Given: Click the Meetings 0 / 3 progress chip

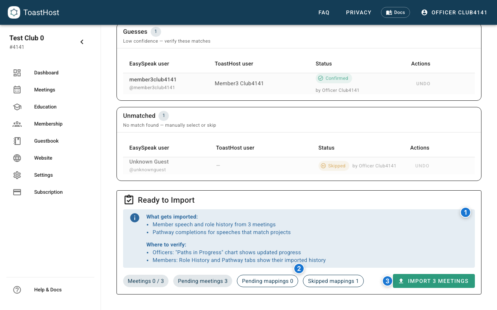Looking at the screenshot, I should 146,281.
